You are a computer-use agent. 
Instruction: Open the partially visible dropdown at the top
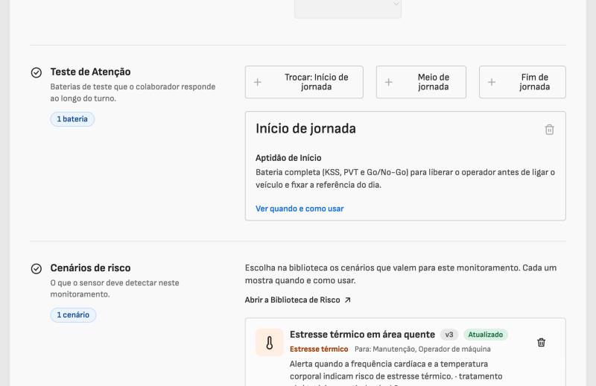point(348,7)
